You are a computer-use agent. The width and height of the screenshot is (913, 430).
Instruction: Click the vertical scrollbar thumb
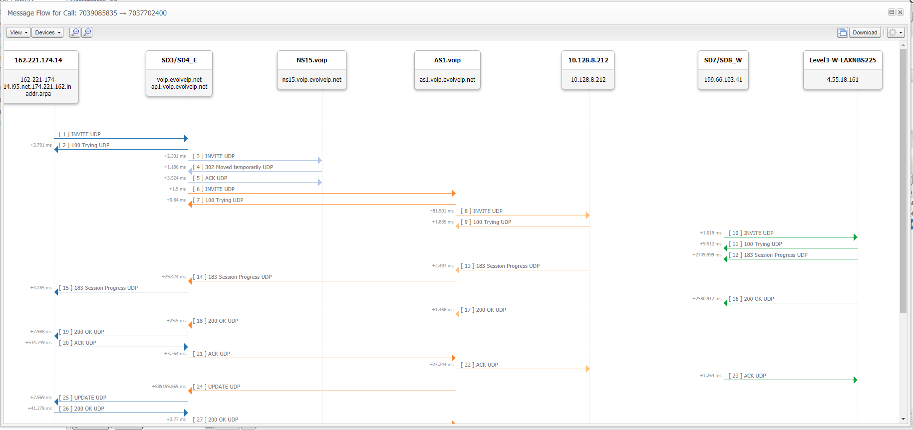pyautogui.click(x=903, y=180)
